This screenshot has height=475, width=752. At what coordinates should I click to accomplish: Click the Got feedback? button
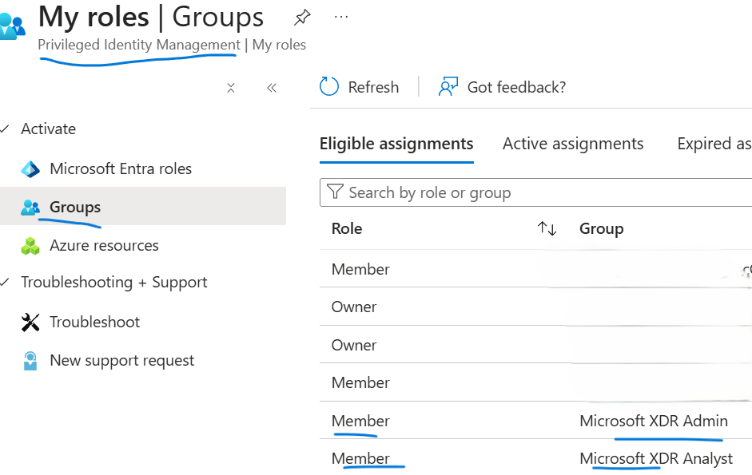(502, 87)
